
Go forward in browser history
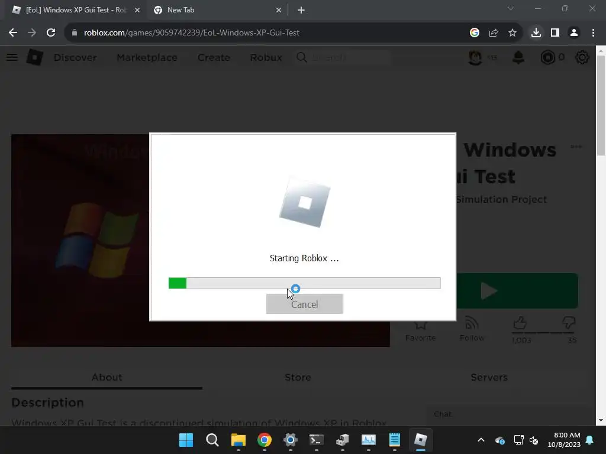[32, 33]
